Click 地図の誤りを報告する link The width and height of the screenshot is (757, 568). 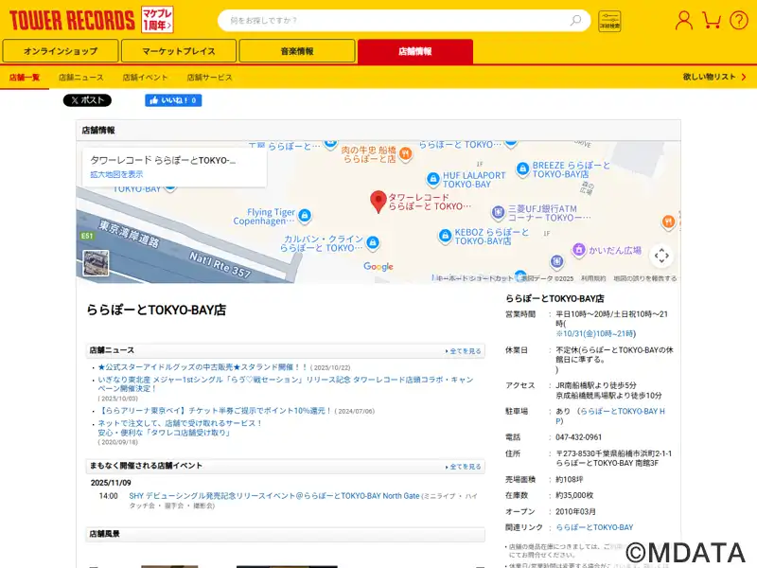click(645, 278)
